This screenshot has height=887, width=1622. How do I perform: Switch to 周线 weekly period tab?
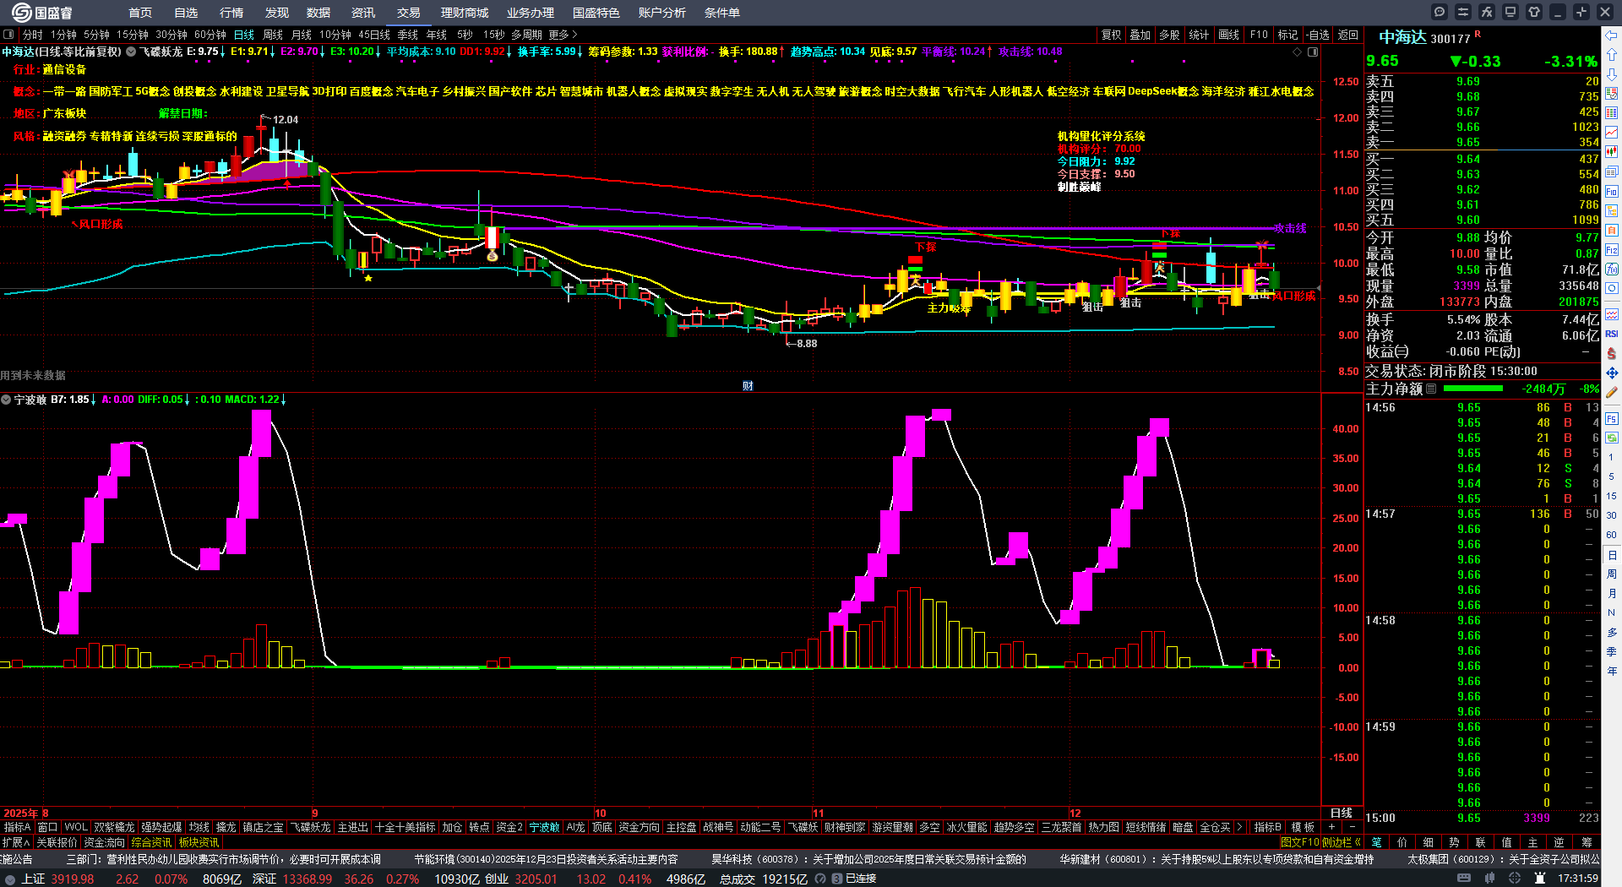tap(273, 35)
